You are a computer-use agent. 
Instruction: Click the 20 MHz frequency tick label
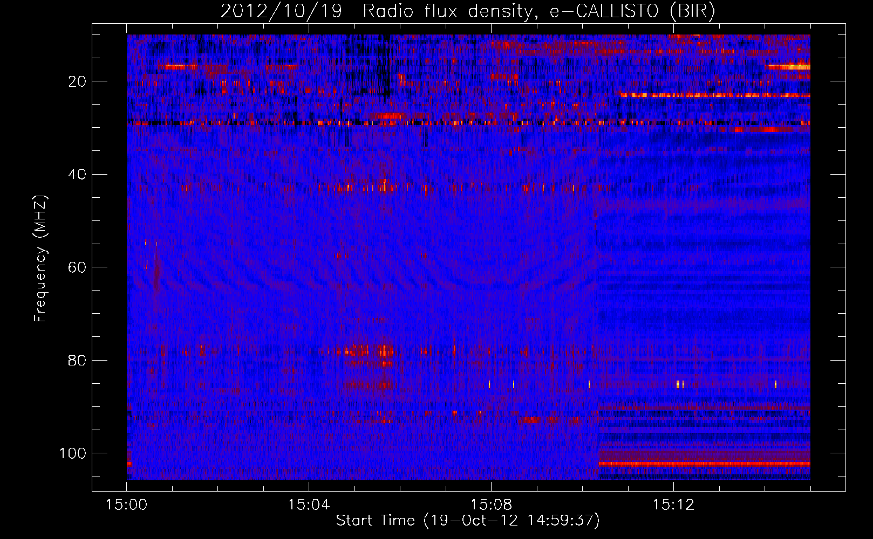click(77, 81)
